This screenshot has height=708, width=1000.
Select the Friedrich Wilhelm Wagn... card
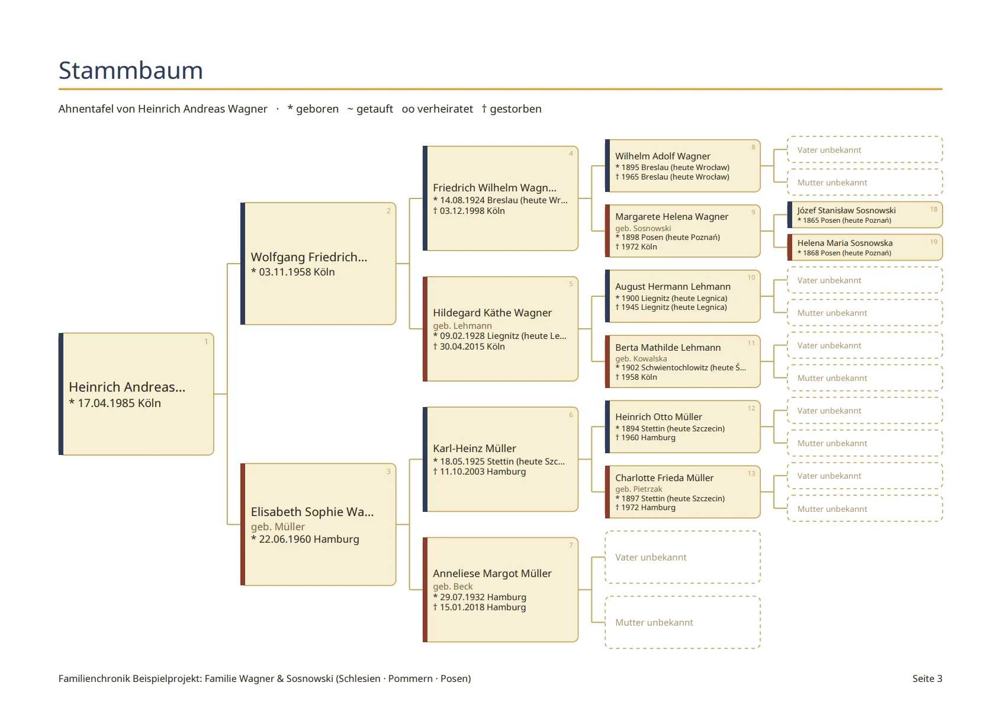500,198
